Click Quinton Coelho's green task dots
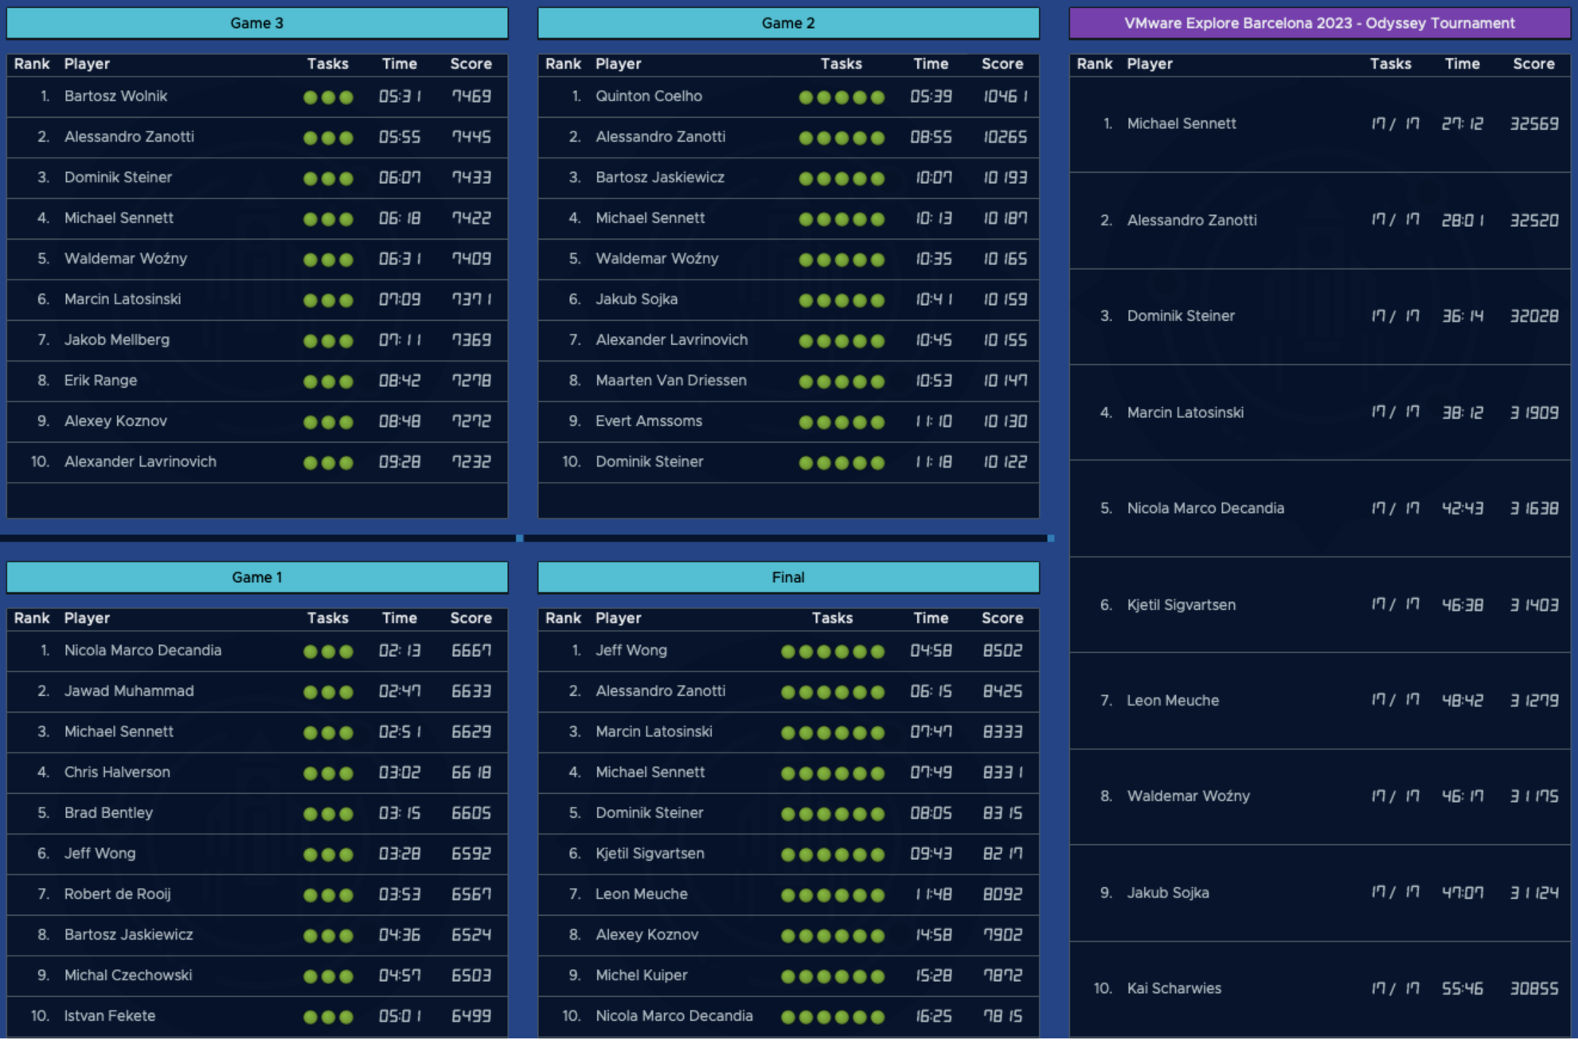The width and height of the screenshot is (1578, 1040). pyautogui.click(x=842, y=97)
